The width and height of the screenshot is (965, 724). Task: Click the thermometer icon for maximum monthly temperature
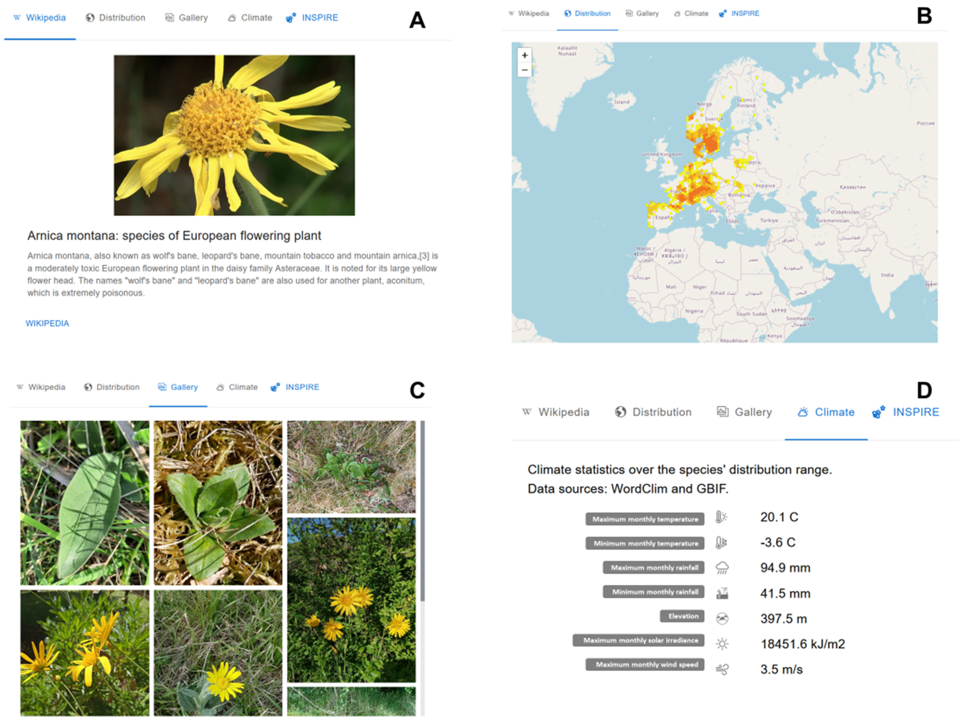722,517
